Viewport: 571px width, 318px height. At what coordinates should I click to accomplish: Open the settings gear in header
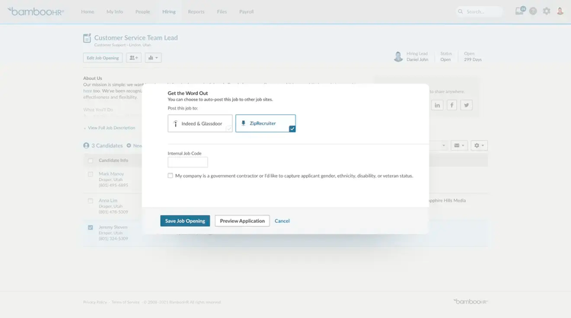(547, 11)
